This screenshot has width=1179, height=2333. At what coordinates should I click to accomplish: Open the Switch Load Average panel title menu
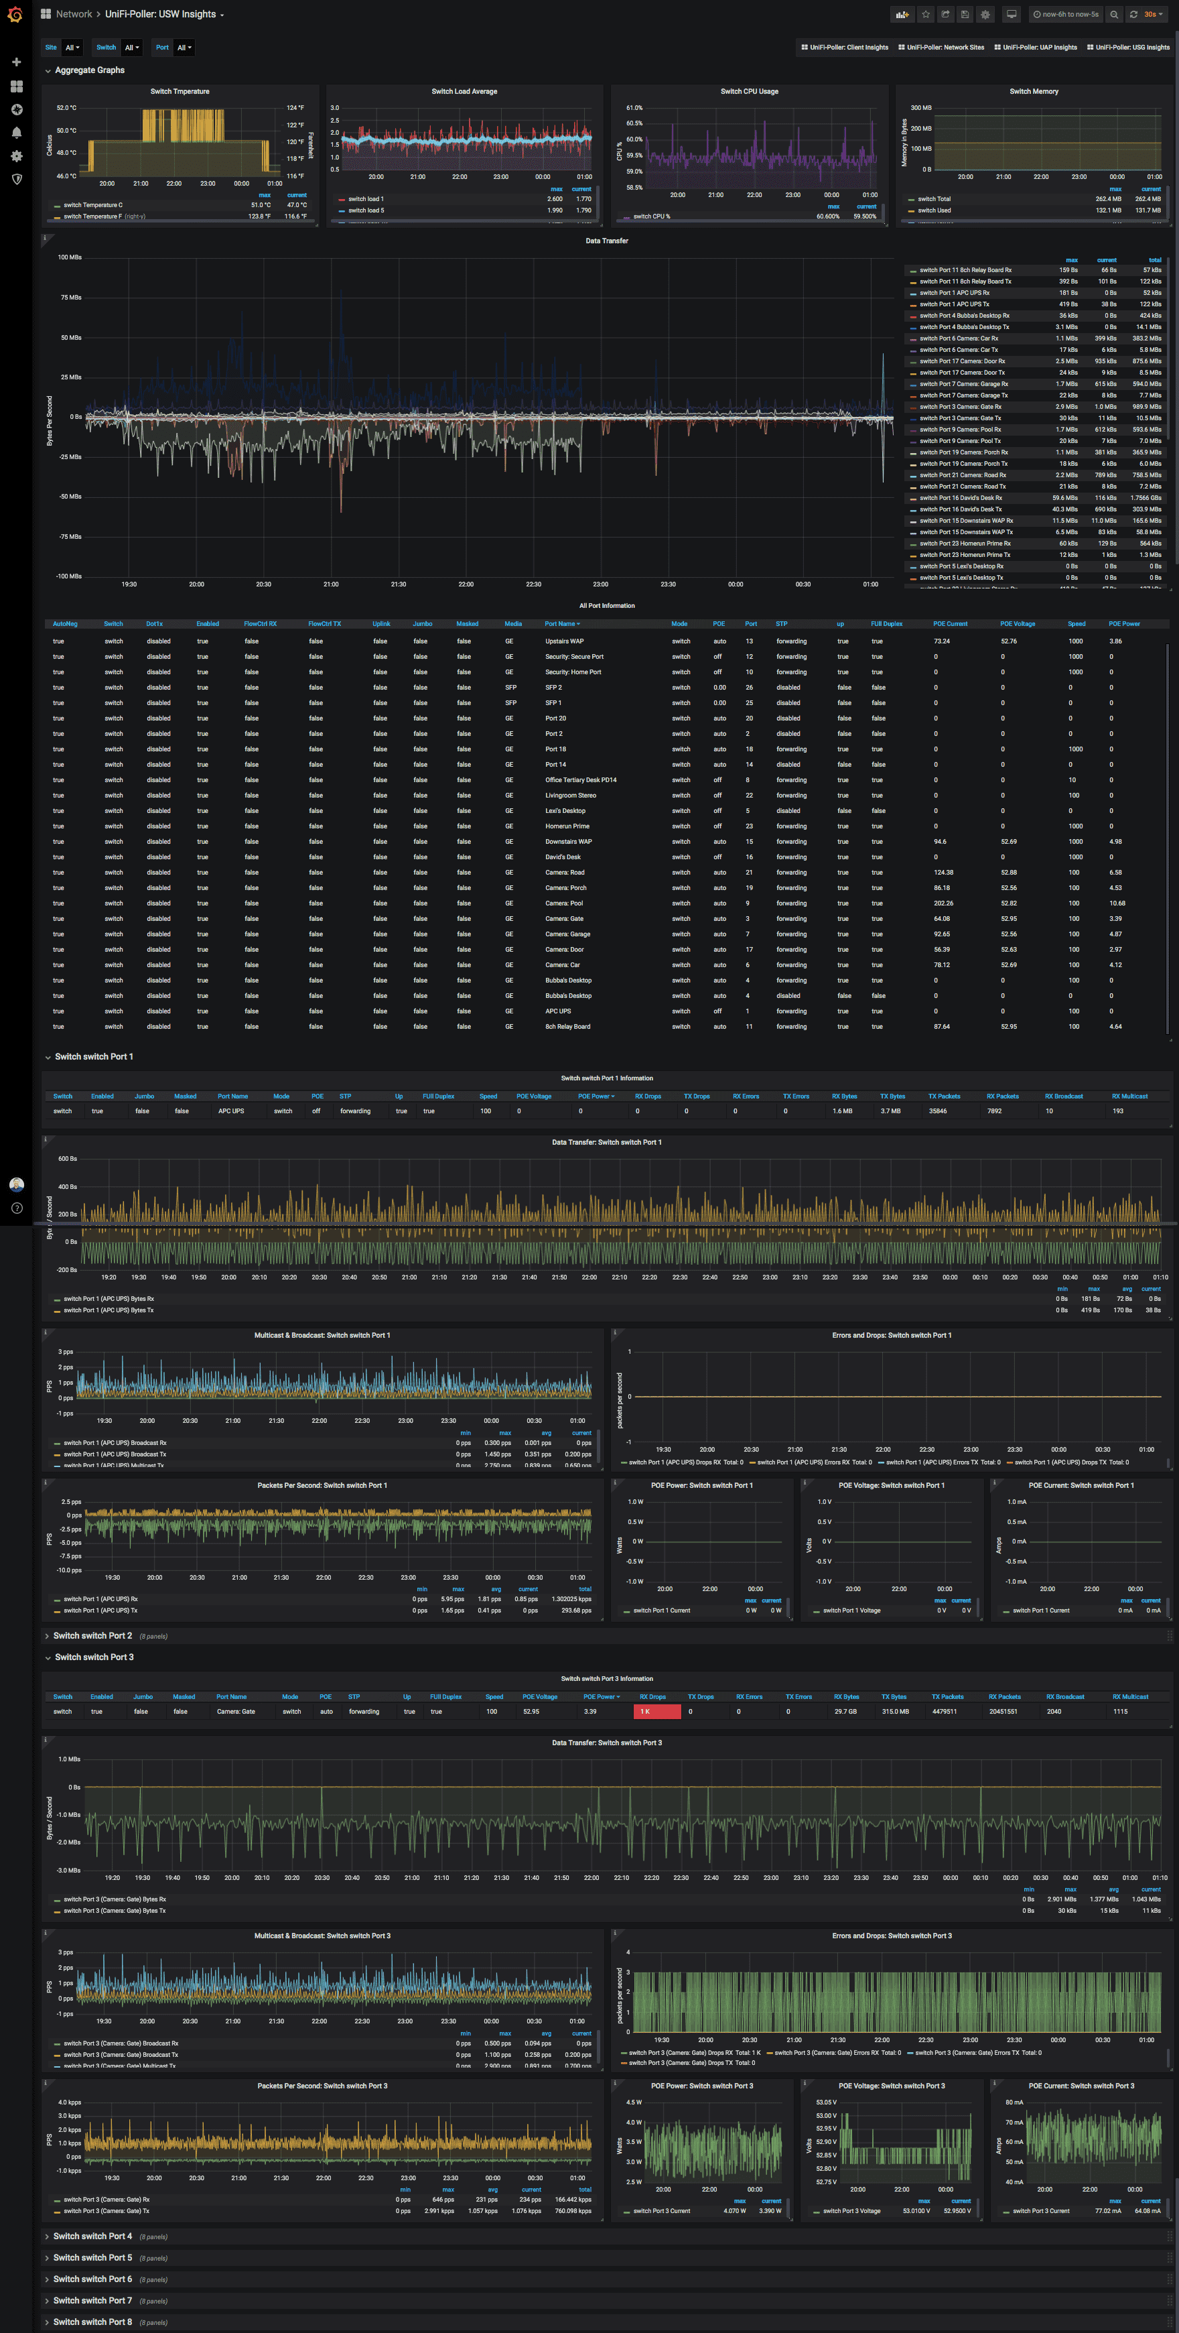coord(464,91)
